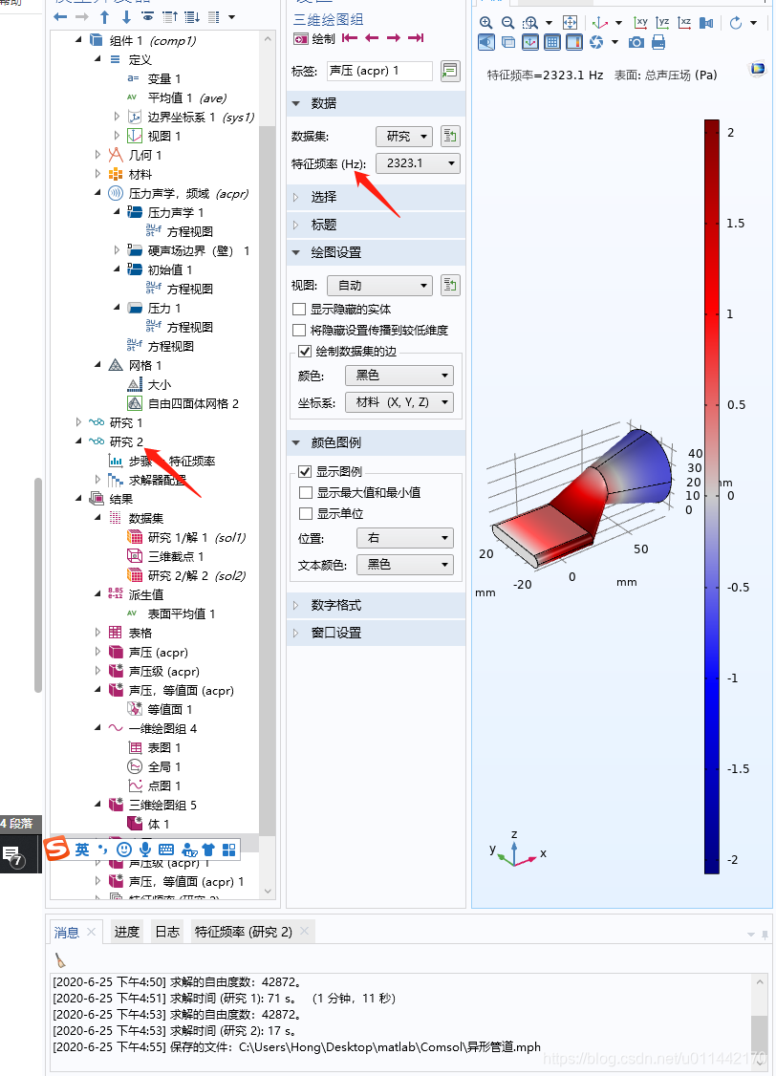The width and height of the screenshot is (776, 1076).
Task: Click the rotate view icon
Action: click(x=736, y=23)
